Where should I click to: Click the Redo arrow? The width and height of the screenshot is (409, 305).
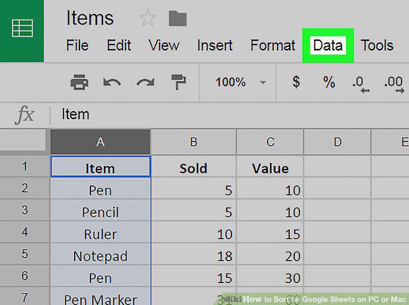[146, 83]
